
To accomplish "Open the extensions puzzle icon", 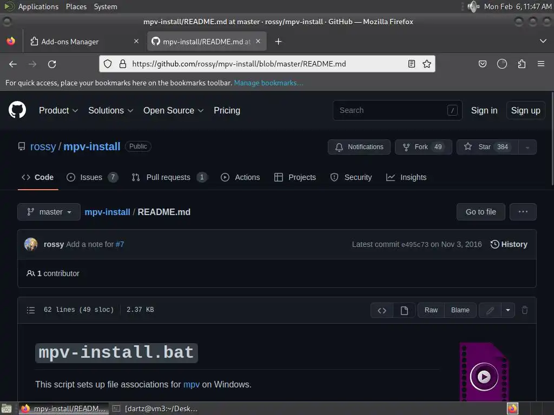I will 522,64.
